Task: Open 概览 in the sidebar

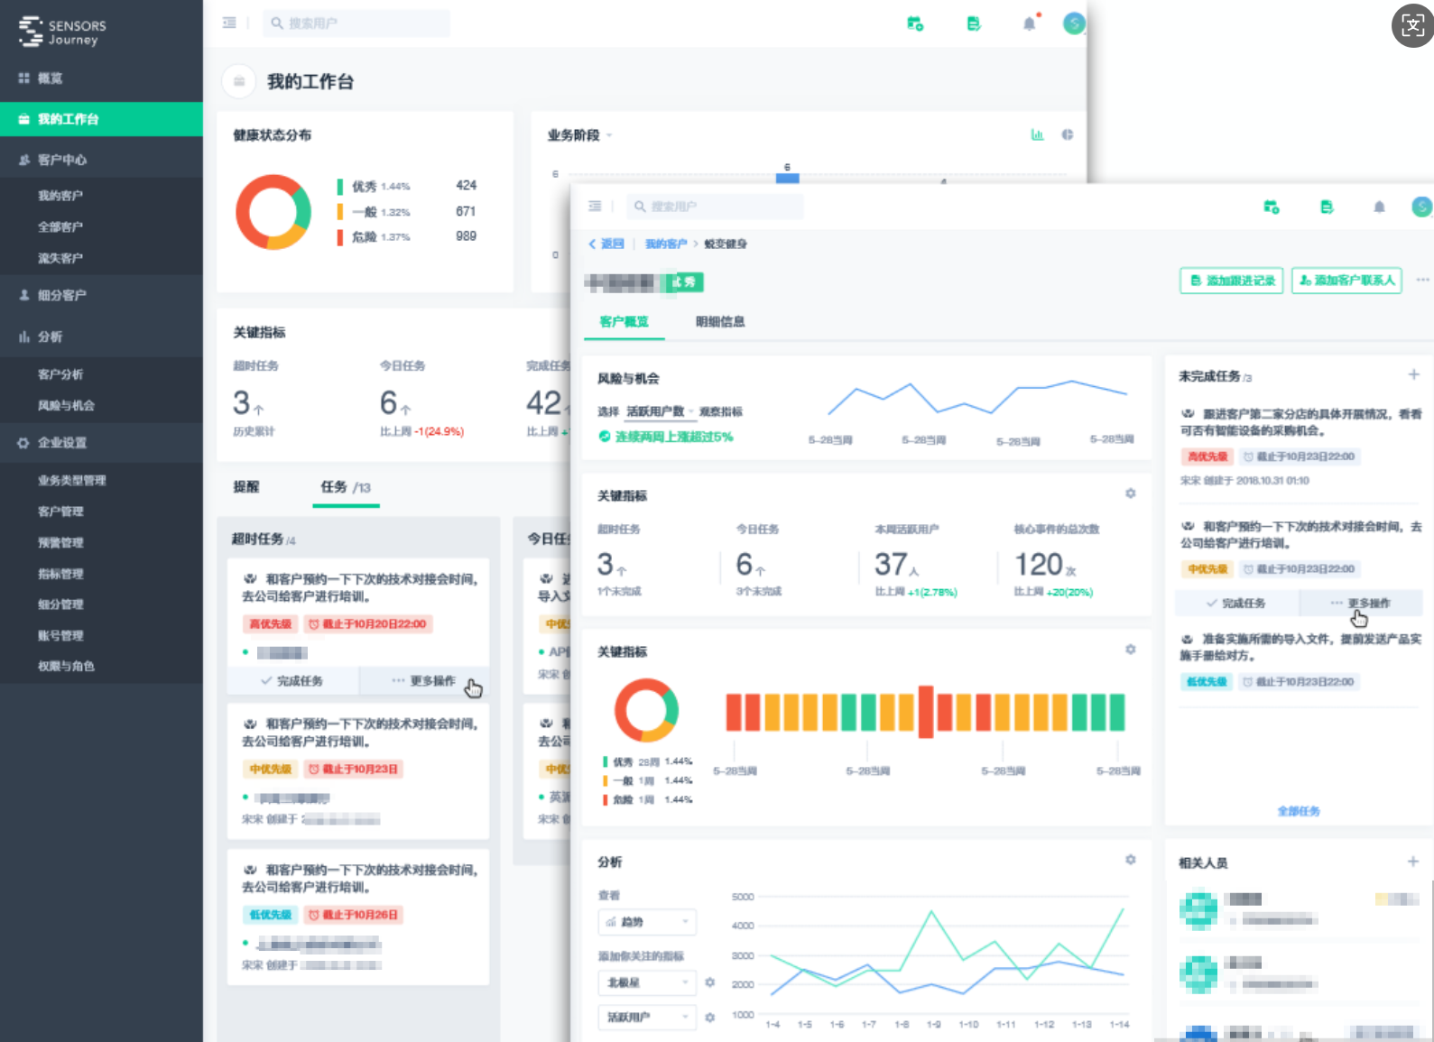Action: [101, 78]
